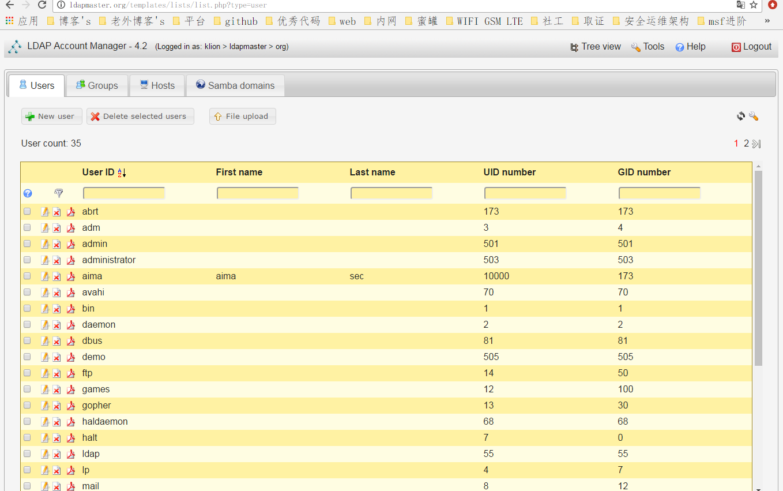Edit the demo user entry
The height and width of the screenshot is (491, 783).
click(x=45, y=357)
